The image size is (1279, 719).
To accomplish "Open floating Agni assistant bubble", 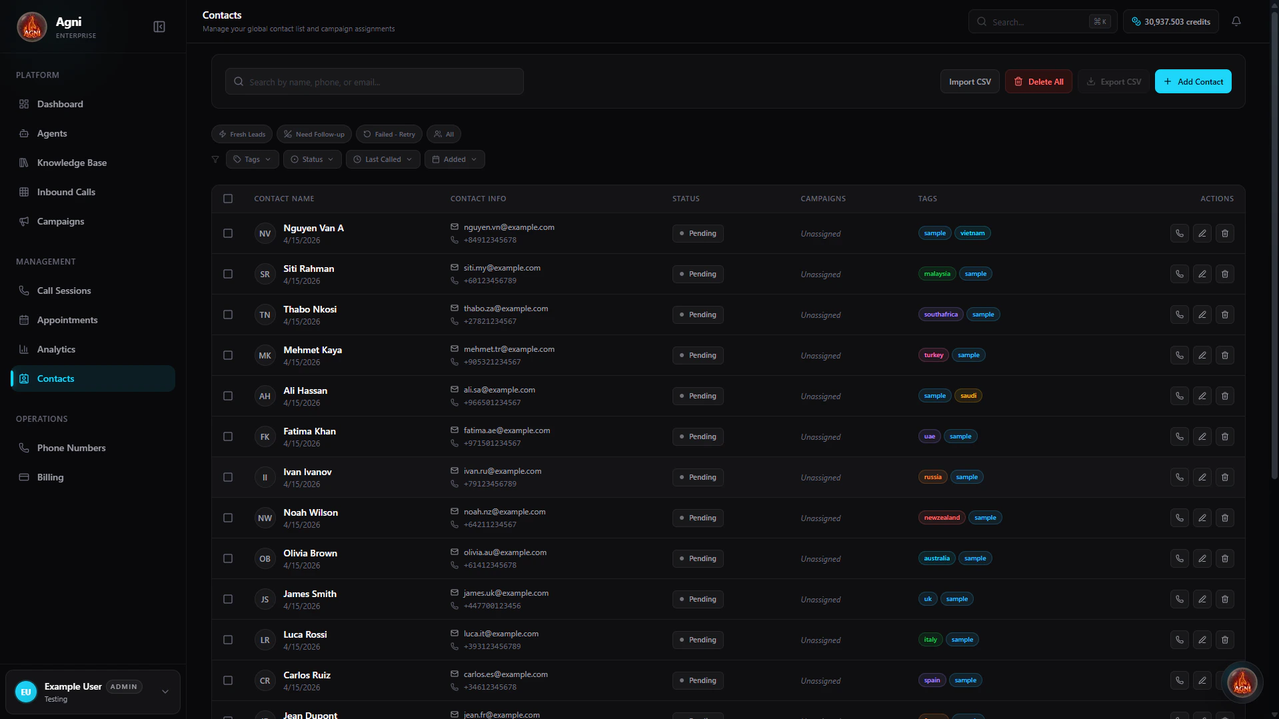I will pos(1242,682).
